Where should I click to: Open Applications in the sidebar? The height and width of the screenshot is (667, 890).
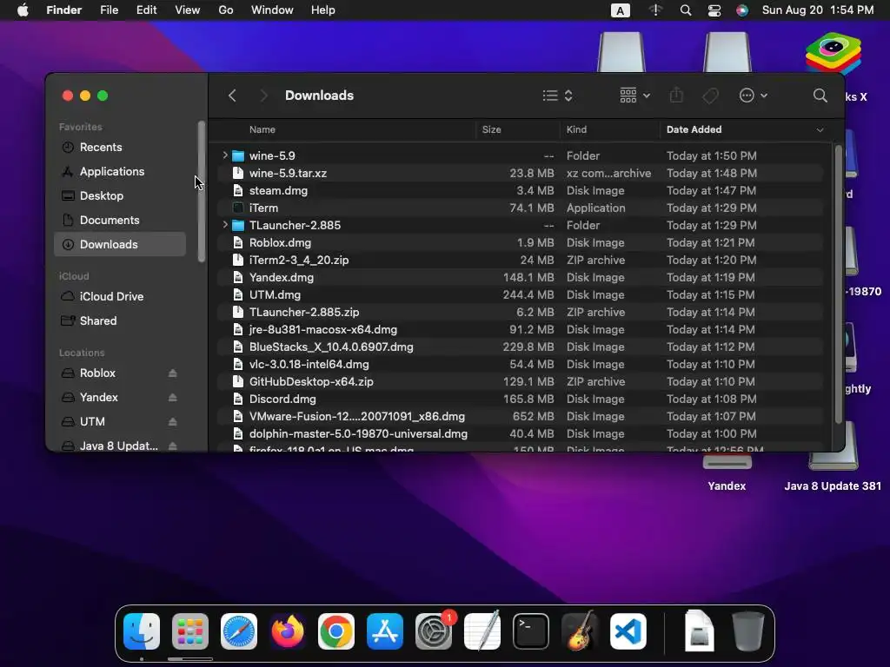pyautogui.click(x=120, y=171)
